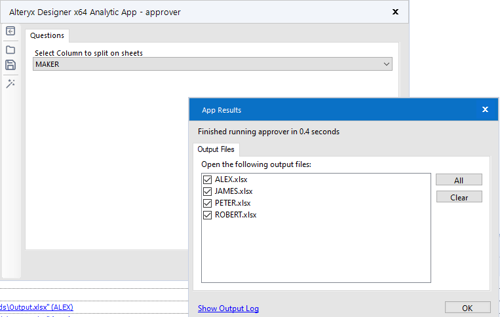This screenshot has height=317, width=500.
Task: Click the App Results title bar
Action: (x=328, y=110)
